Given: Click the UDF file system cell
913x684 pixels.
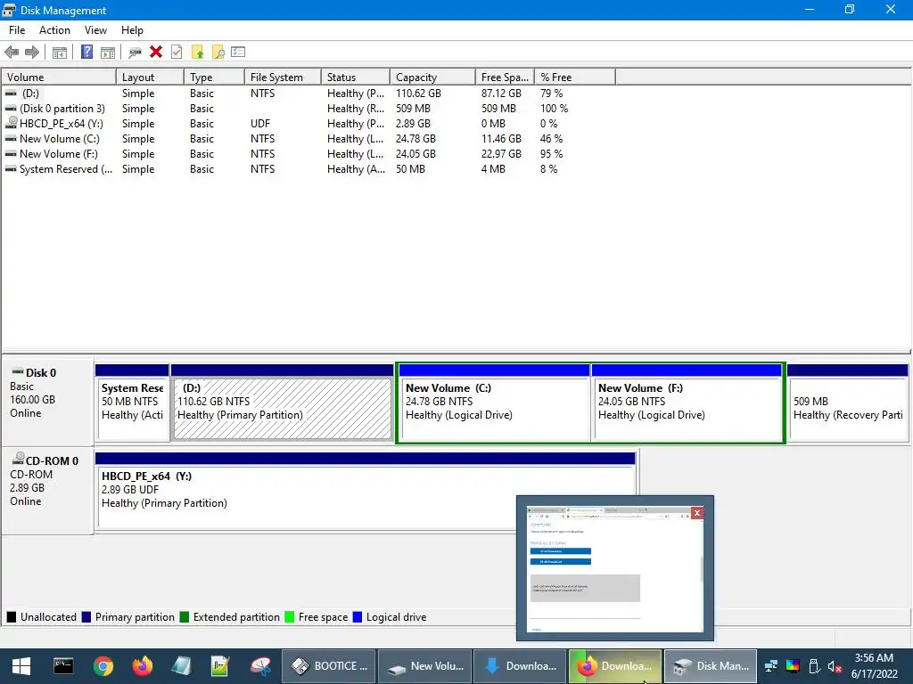Looking at the screenshot, I should point(260,123).
